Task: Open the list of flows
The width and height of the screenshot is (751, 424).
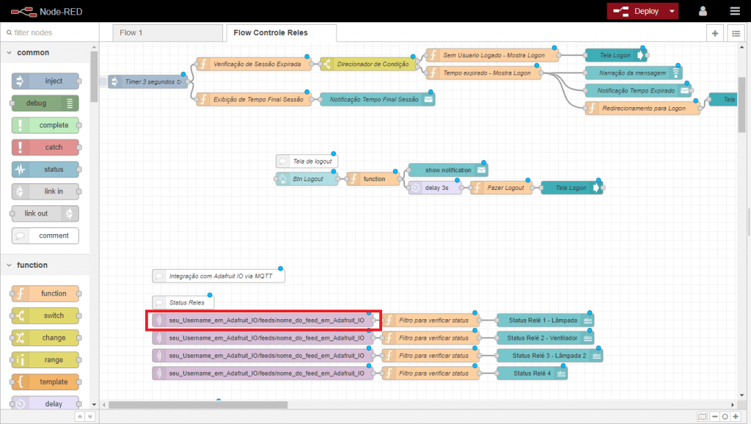Action: point(736,33)
